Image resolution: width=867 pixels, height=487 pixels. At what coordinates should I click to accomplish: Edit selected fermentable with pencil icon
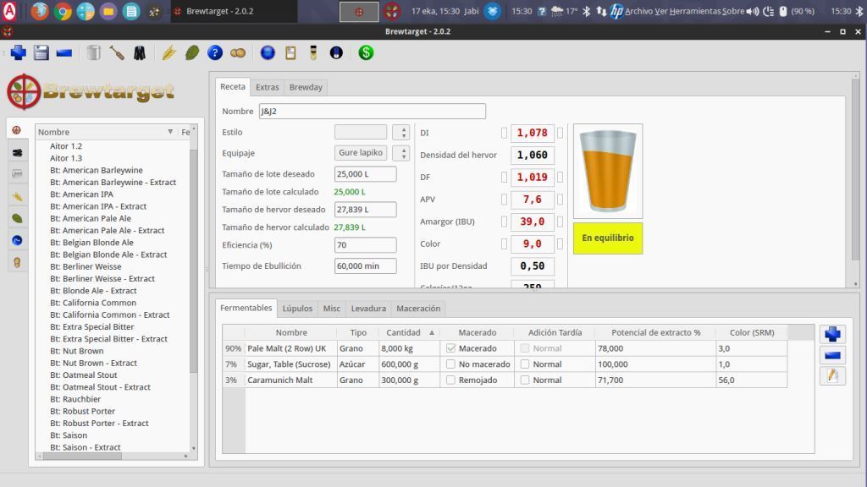pos(832,375)
